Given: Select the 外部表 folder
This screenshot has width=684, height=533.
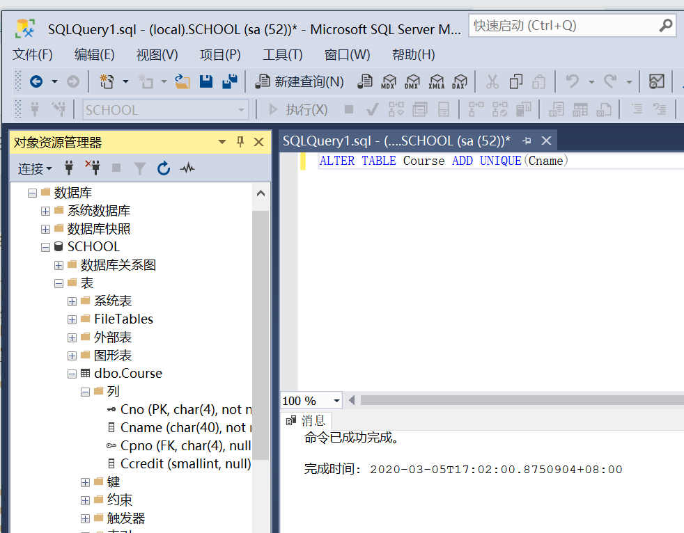Looking at the screenshot, I should coord(107,337).
